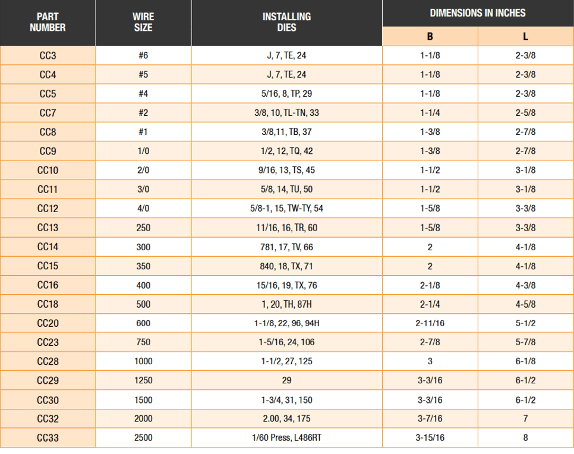
Task: Select wire size 4/0 cell
Action: tap(143, 209)
